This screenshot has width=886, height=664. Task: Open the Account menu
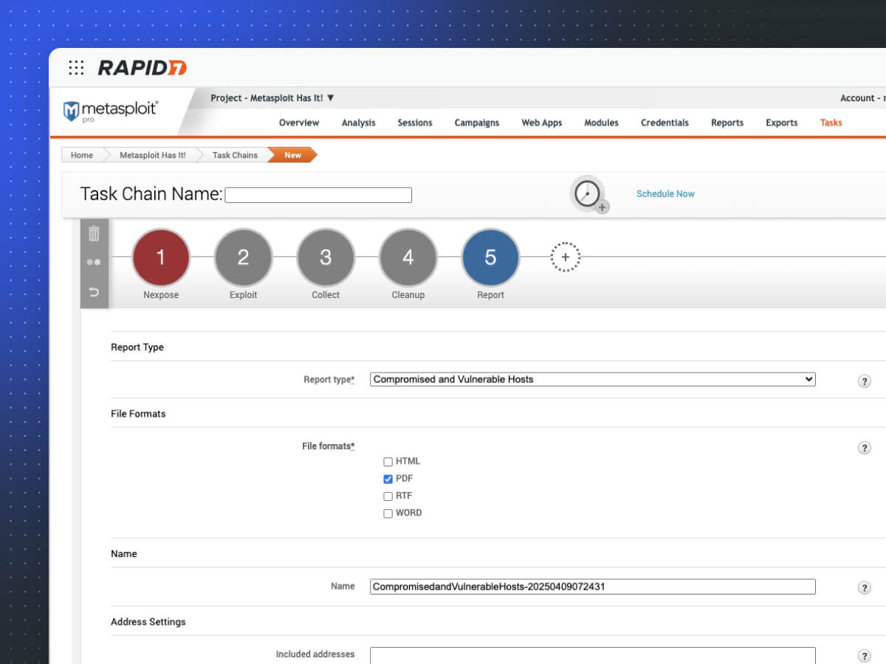(861, 98)
